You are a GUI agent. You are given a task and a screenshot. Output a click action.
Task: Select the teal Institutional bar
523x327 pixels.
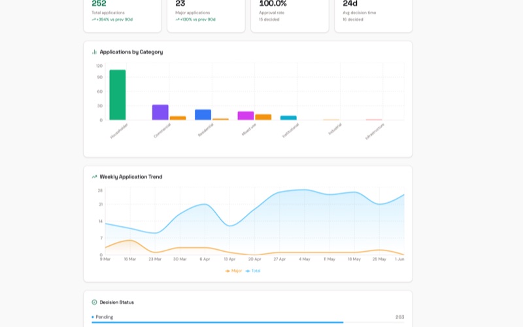[x=288, y=118]
